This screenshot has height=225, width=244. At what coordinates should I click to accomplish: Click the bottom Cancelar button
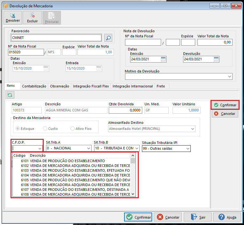pos(168,217)
